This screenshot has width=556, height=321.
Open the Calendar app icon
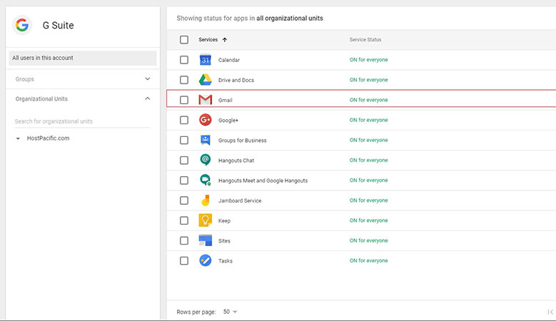(x=206, y=60)
